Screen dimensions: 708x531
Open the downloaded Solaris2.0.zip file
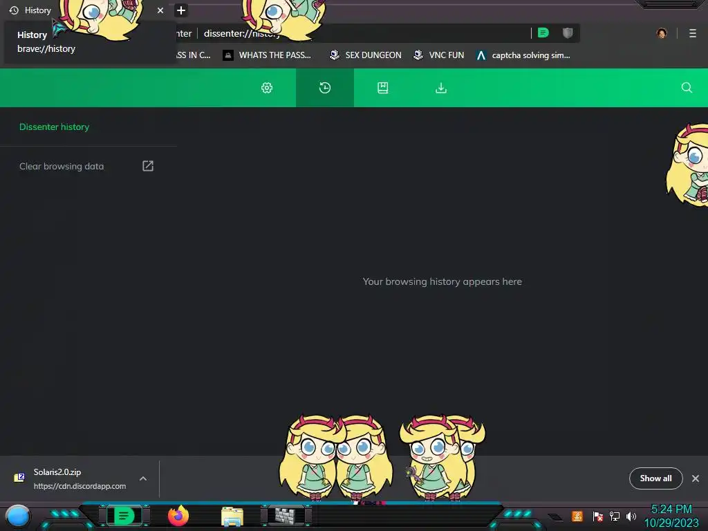(x=70, y=478)
